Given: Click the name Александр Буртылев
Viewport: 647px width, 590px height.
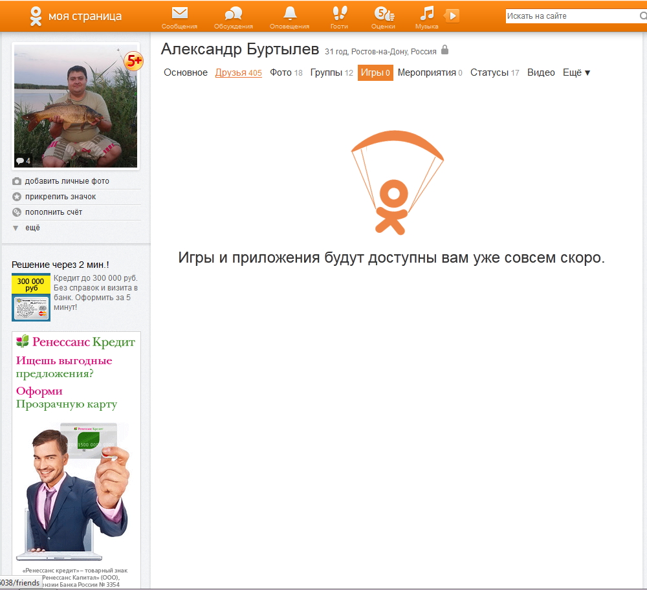Looking at the screenshot, I should point(240,49).
